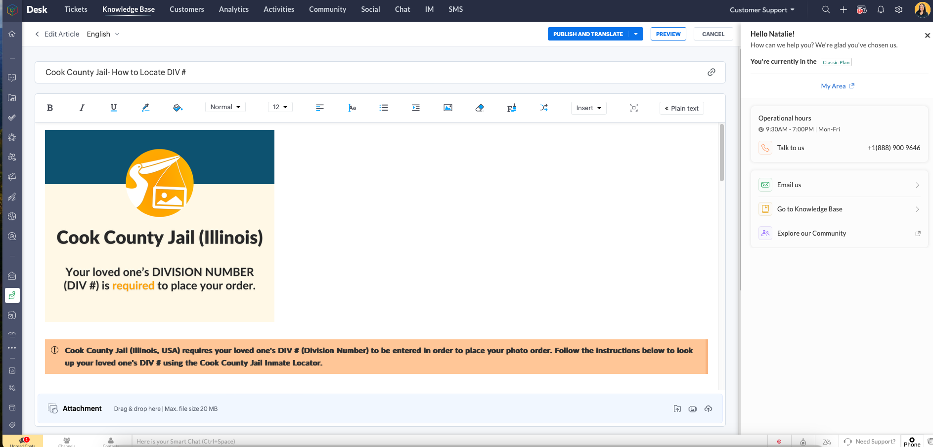Image resolution: width=933 pixels, height=447 pixels.
Task: Browse files in the Attachment bar
Action: coord(677,408)
